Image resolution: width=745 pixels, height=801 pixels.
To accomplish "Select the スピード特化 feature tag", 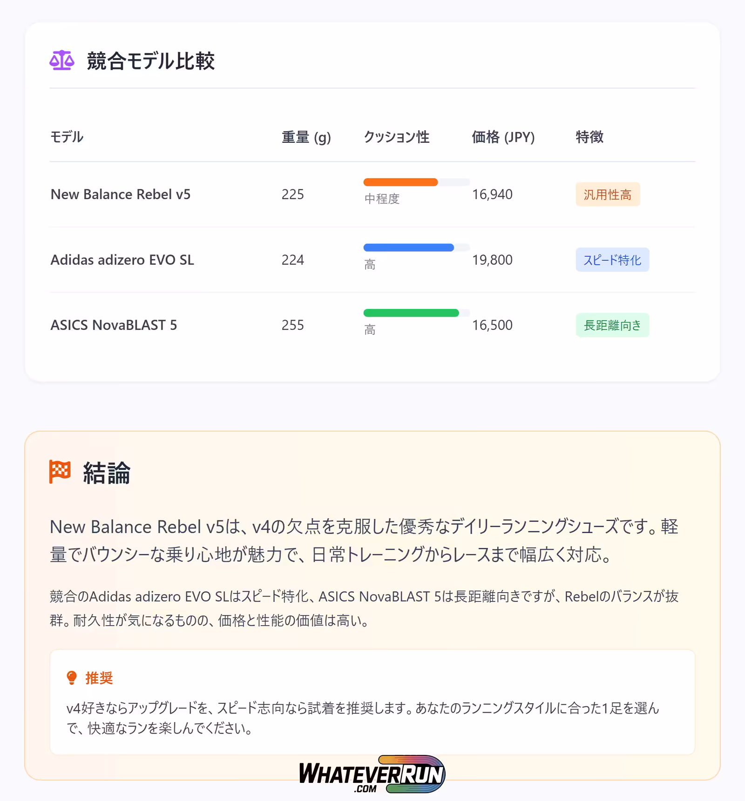I will pos(612,260).
